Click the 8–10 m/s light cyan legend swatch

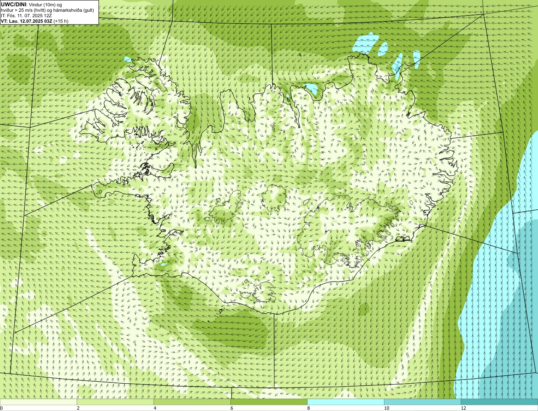(346, 402)
